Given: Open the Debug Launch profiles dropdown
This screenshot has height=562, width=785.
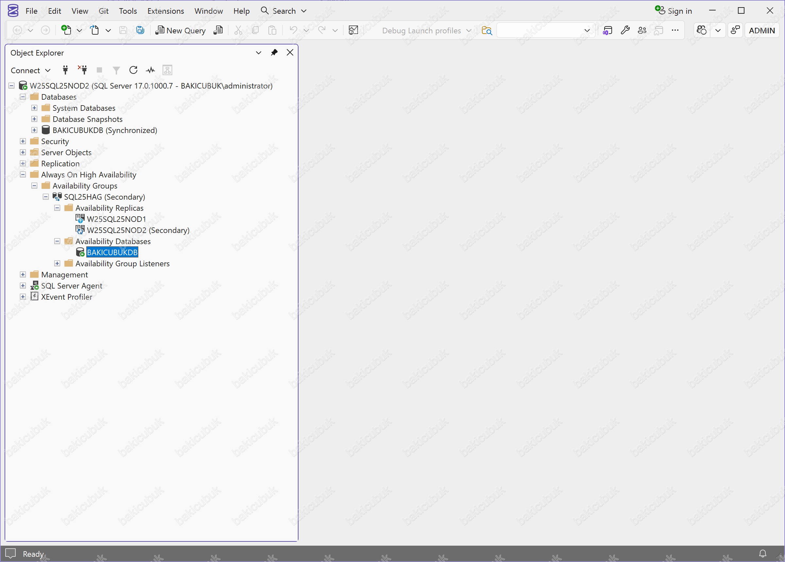Looking at the screenshot, I should pyautogui.click(x=426, y=30).
